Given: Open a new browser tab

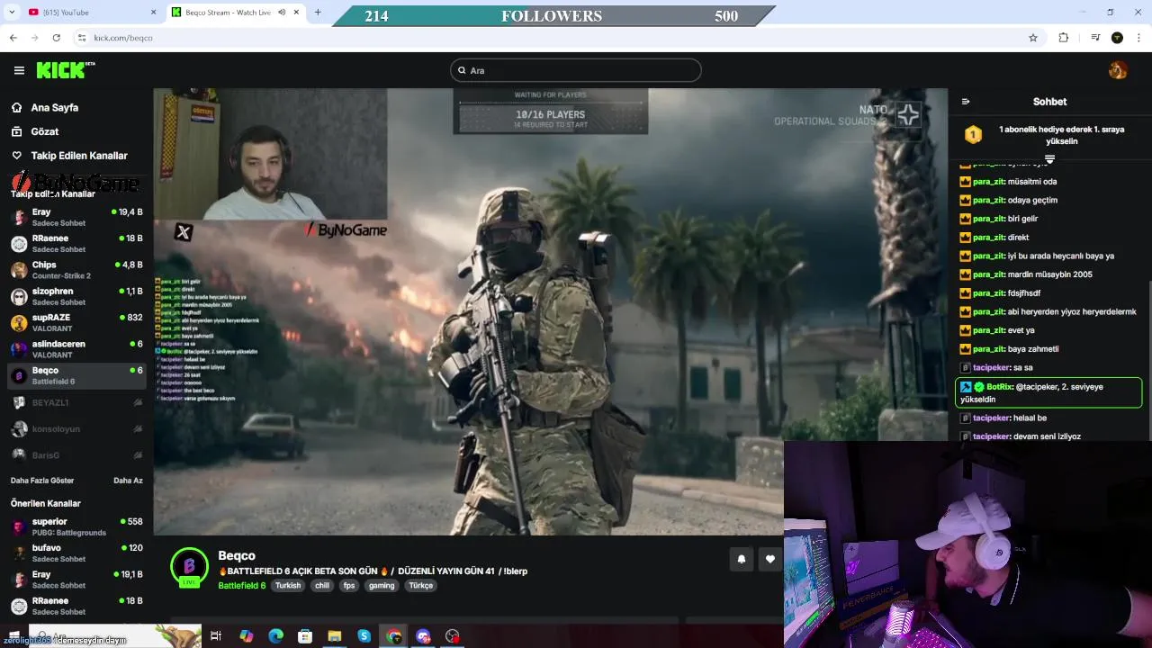Looking at the screenshot, I should (317, 13).
